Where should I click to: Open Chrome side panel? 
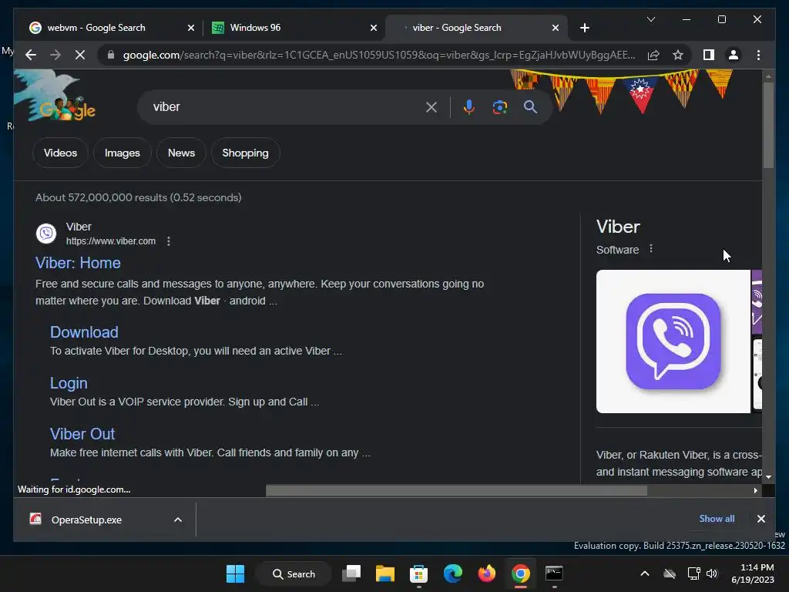coord(709,55)
